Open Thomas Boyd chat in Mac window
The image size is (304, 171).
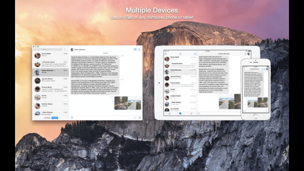click(51, 89)
